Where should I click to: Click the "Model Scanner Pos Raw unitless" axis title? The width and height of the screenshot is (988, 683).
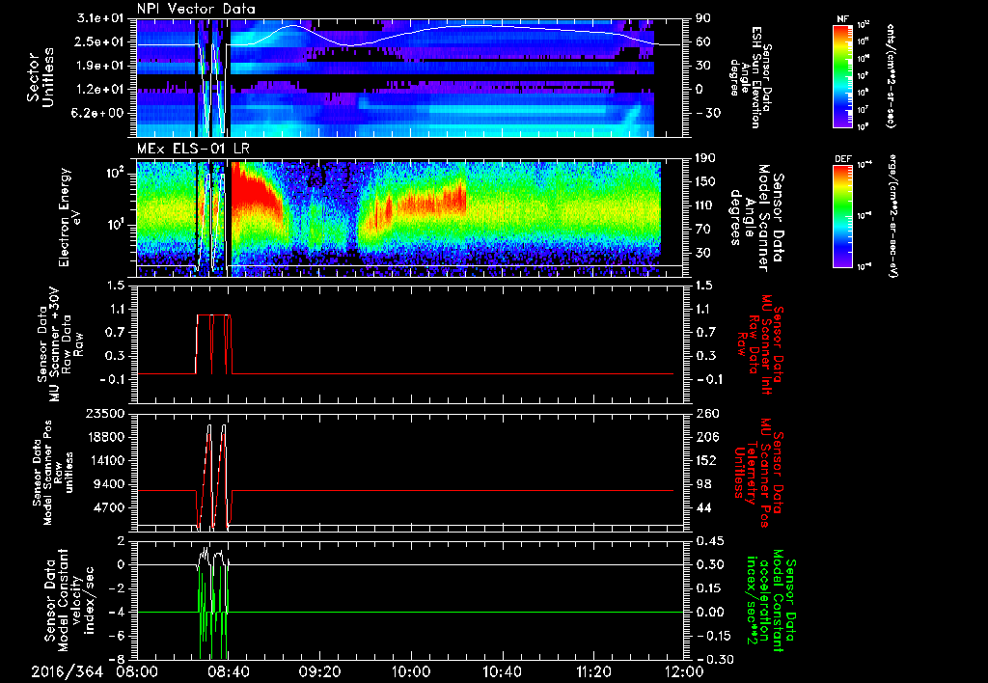pos(52,473)
